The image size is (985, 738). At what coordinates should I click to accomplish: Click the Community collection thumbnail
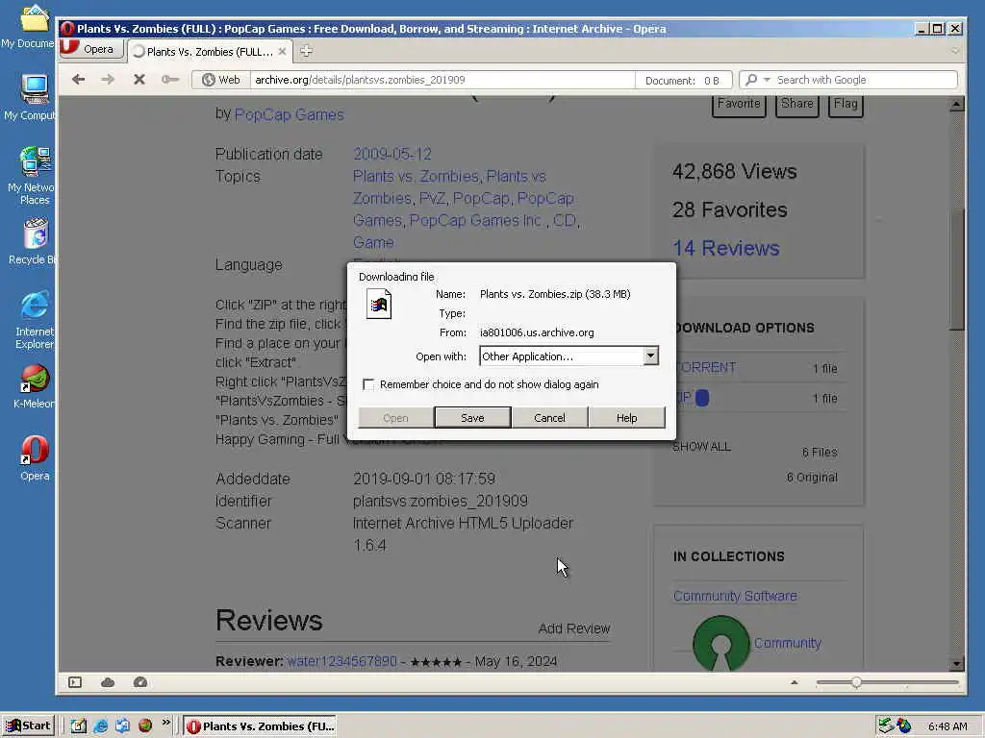tap(721, 643)
